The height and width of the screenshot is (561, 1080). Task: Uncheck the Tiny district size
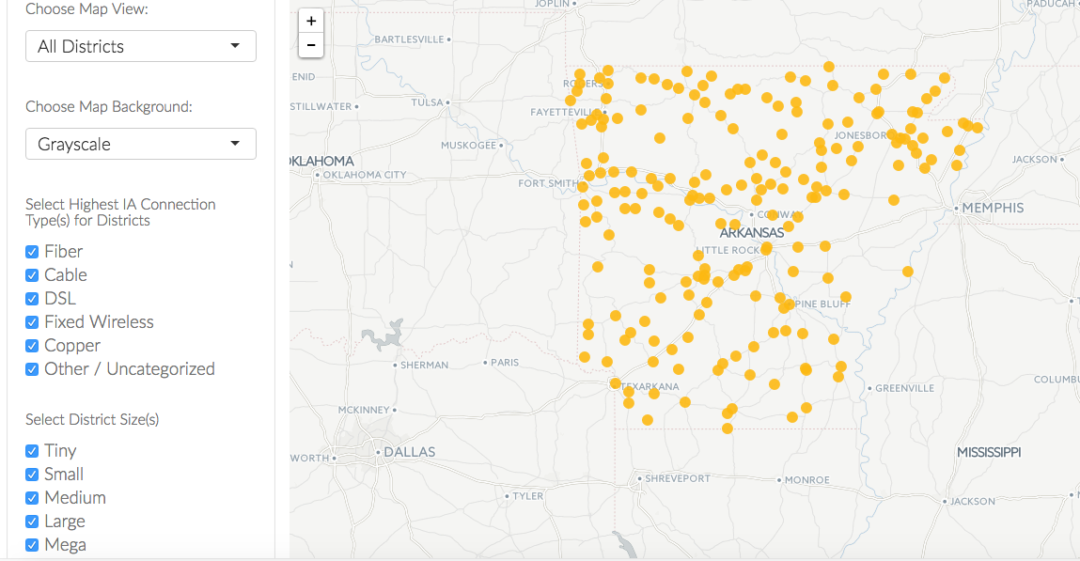32,451
